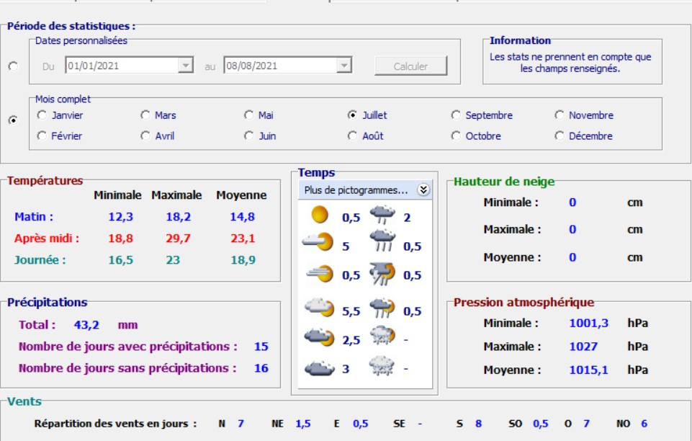
Task: Click the cloudy with sun pictogram showing 5,5
Action: [320, 308]
